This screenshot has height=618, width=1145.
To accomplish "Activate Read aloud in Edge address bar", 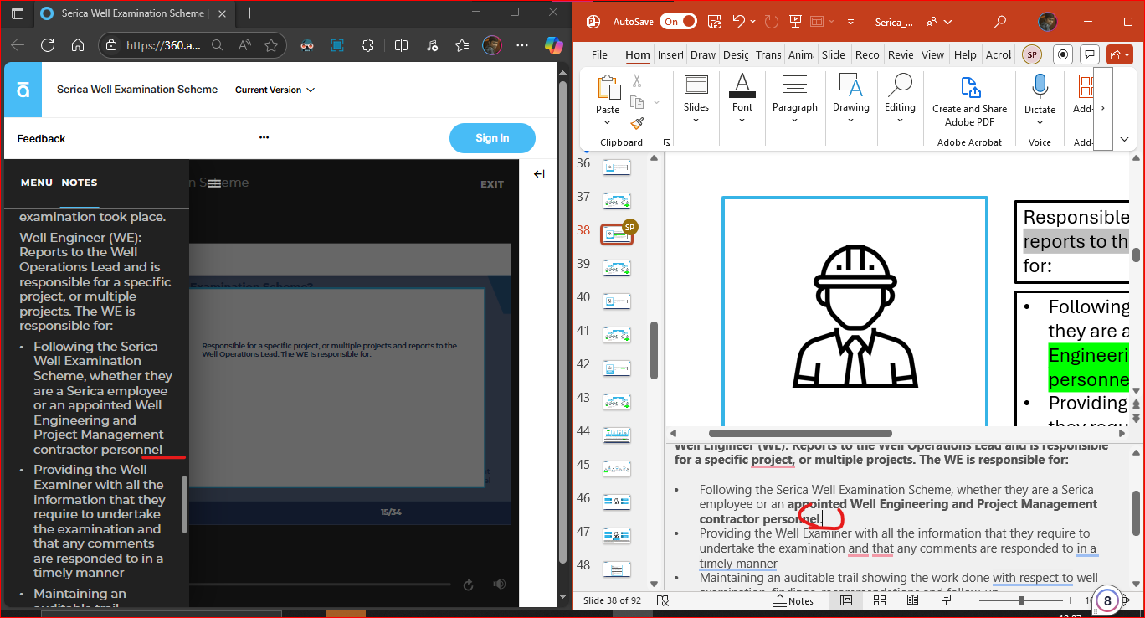I will coord(245,45).
